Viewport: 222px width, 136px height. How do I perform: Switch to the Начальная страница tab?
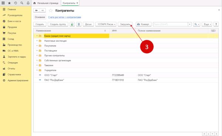46,3
